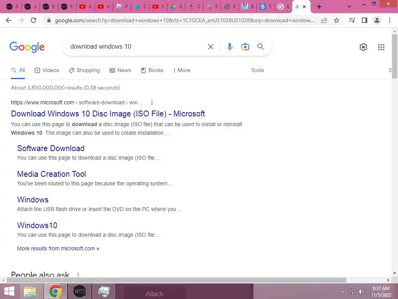Image resolution: width=398 pixels, height=299 pixels.
Task: Open the black round icon app in taskbar
Action: point(79,291)
